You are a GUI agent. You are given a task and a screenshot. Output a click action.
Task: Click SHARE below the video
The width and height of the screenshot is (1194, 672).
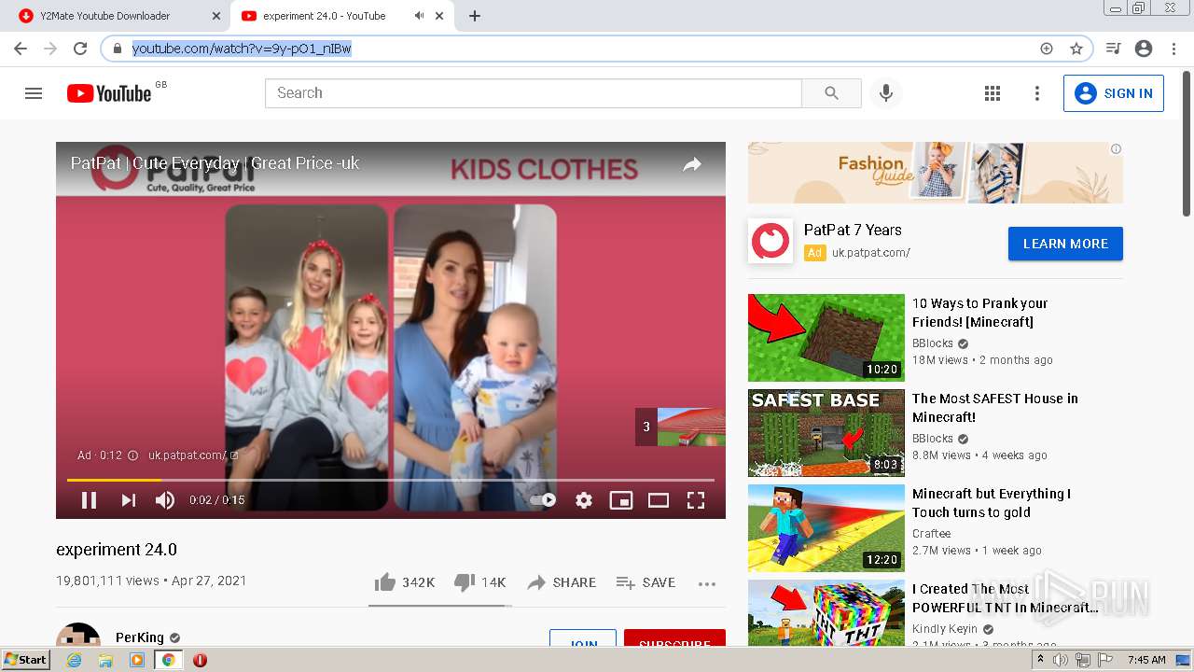[562, 582]
